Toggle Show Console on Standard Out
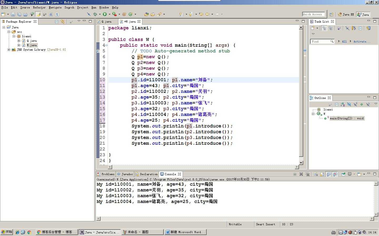379x236 pixels. [329, 174]
